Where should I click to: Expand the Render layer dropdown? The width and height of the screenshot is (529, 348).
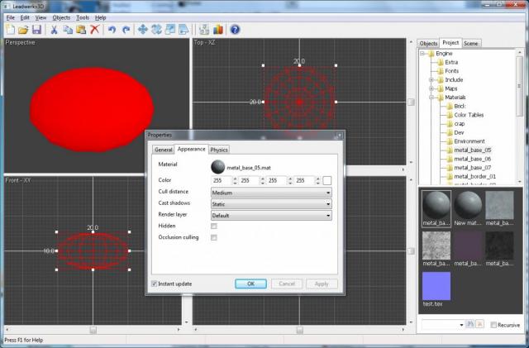(x=270, y=215)
